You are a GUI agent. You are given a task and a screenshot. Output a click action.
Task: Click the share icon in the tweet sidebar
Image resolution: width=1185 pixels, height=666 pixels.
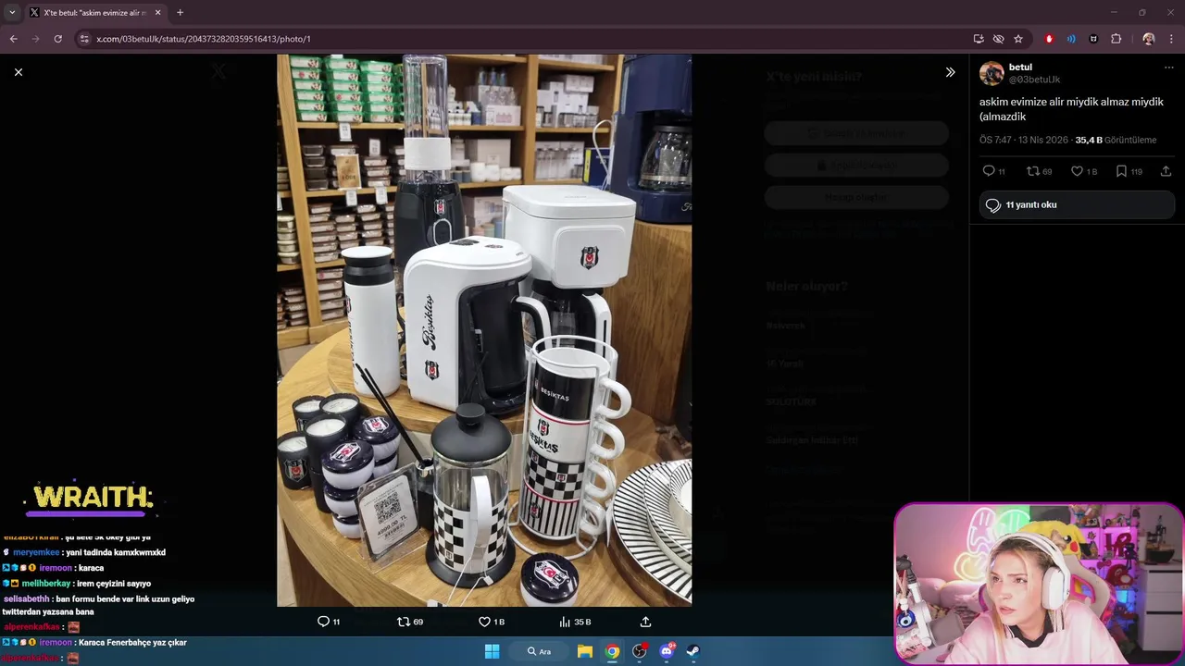pos(1166,171)
